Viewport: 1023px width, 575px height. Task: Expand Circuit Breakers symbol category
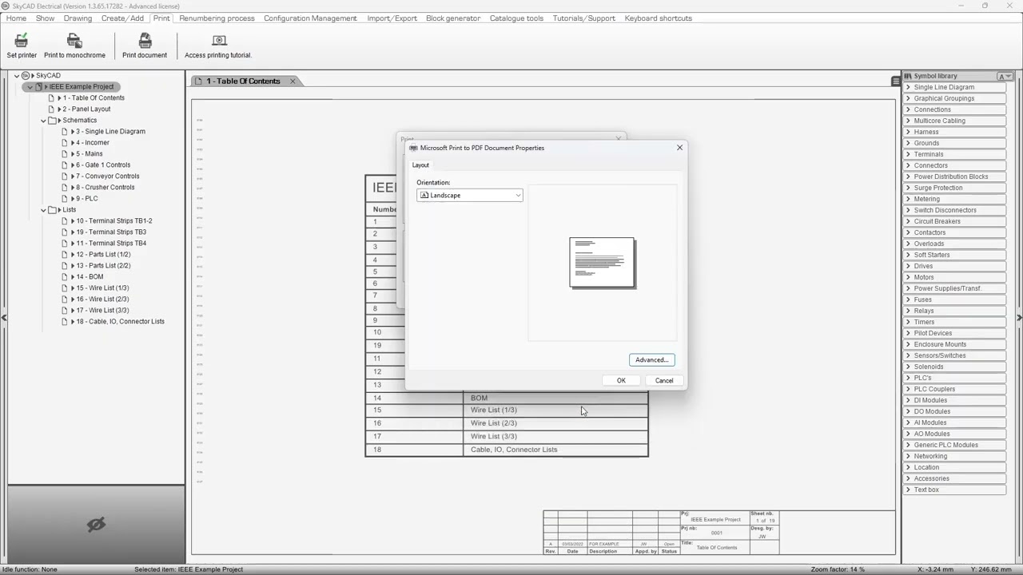[x=908, y=221]
